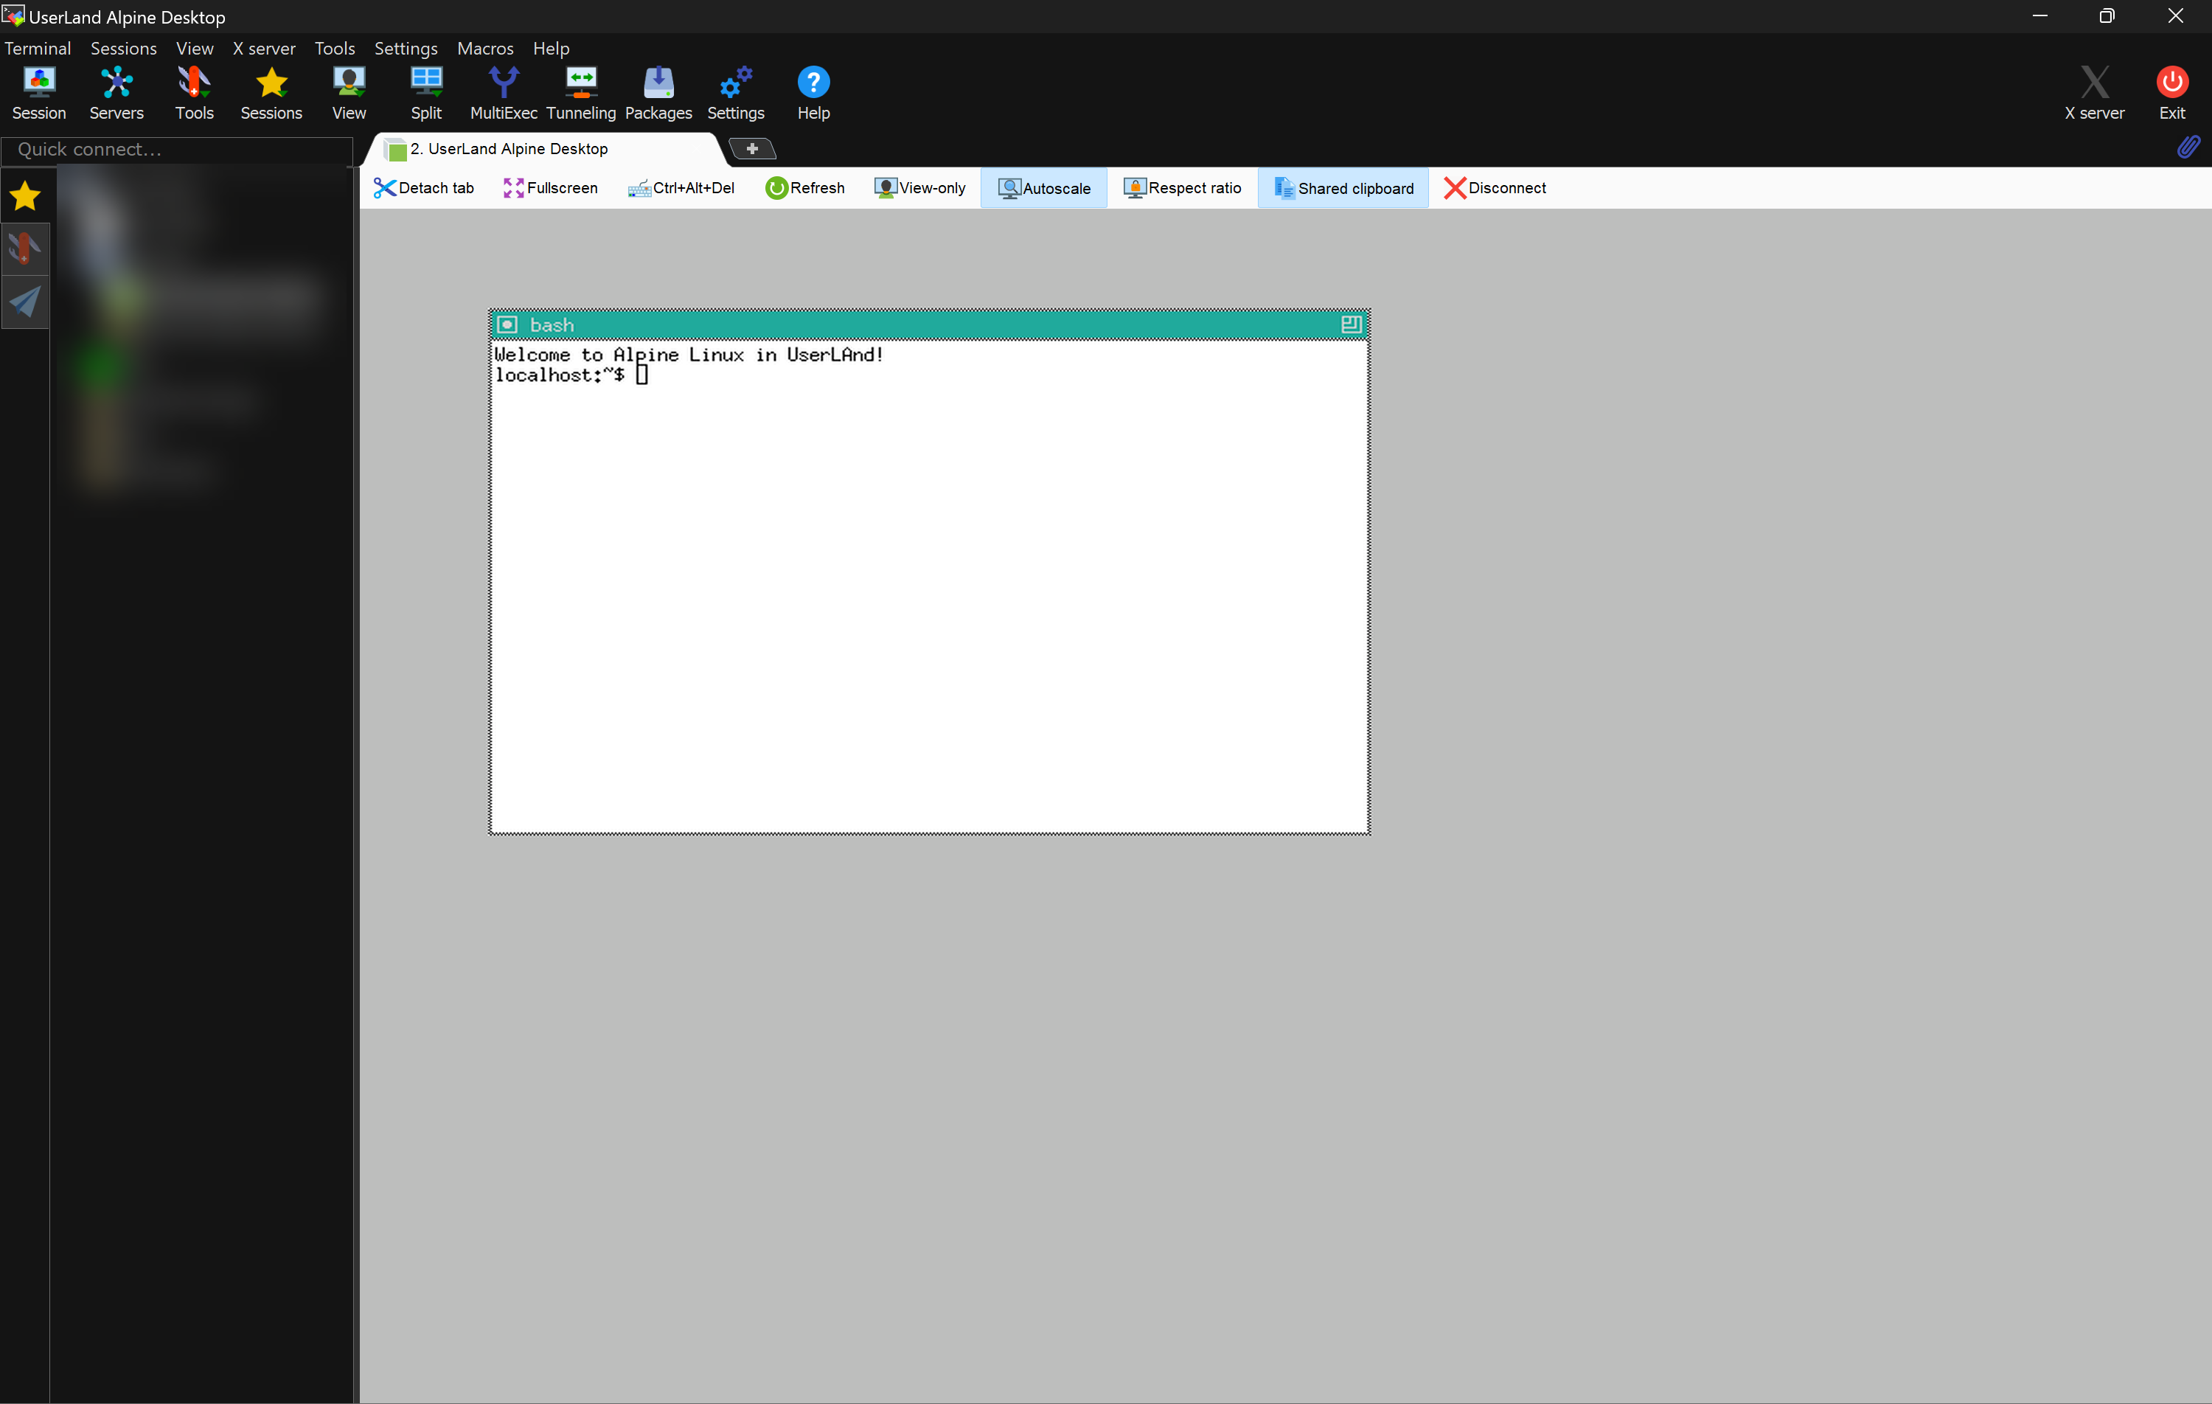
Task: Open the Tunneling toolbar icon
Action: 580,93
